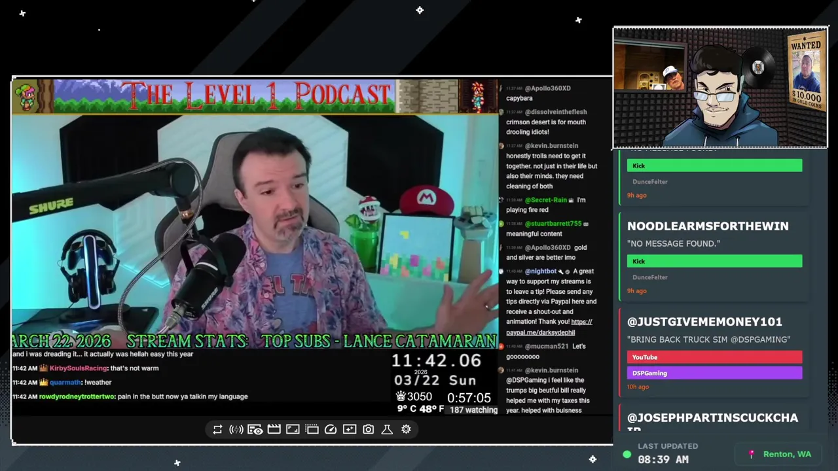Screen dimensions: 838x471
Task: Click the 0:57:05 stream uptime timer
Action: click(x=469, y=398)
